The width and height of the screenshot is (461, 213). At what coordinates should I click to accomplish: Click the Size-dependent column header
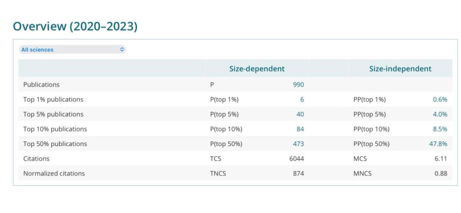click(x=257, y=69)
